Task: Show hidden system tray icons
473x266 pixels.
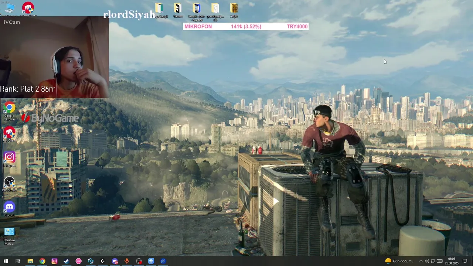Action: click(x=421, y=261)
